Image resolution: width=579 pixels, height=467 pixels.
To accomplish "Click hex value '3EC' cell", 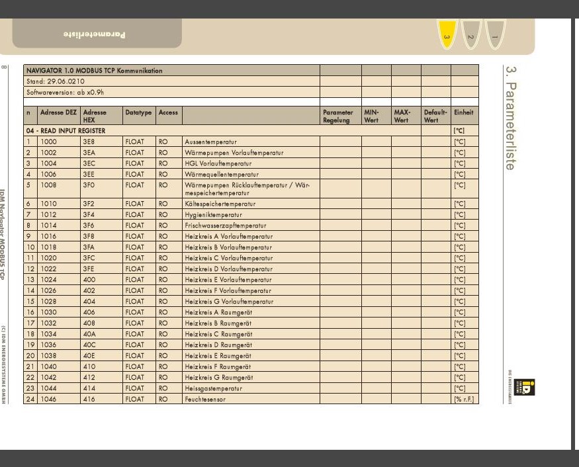I will 101,163.
